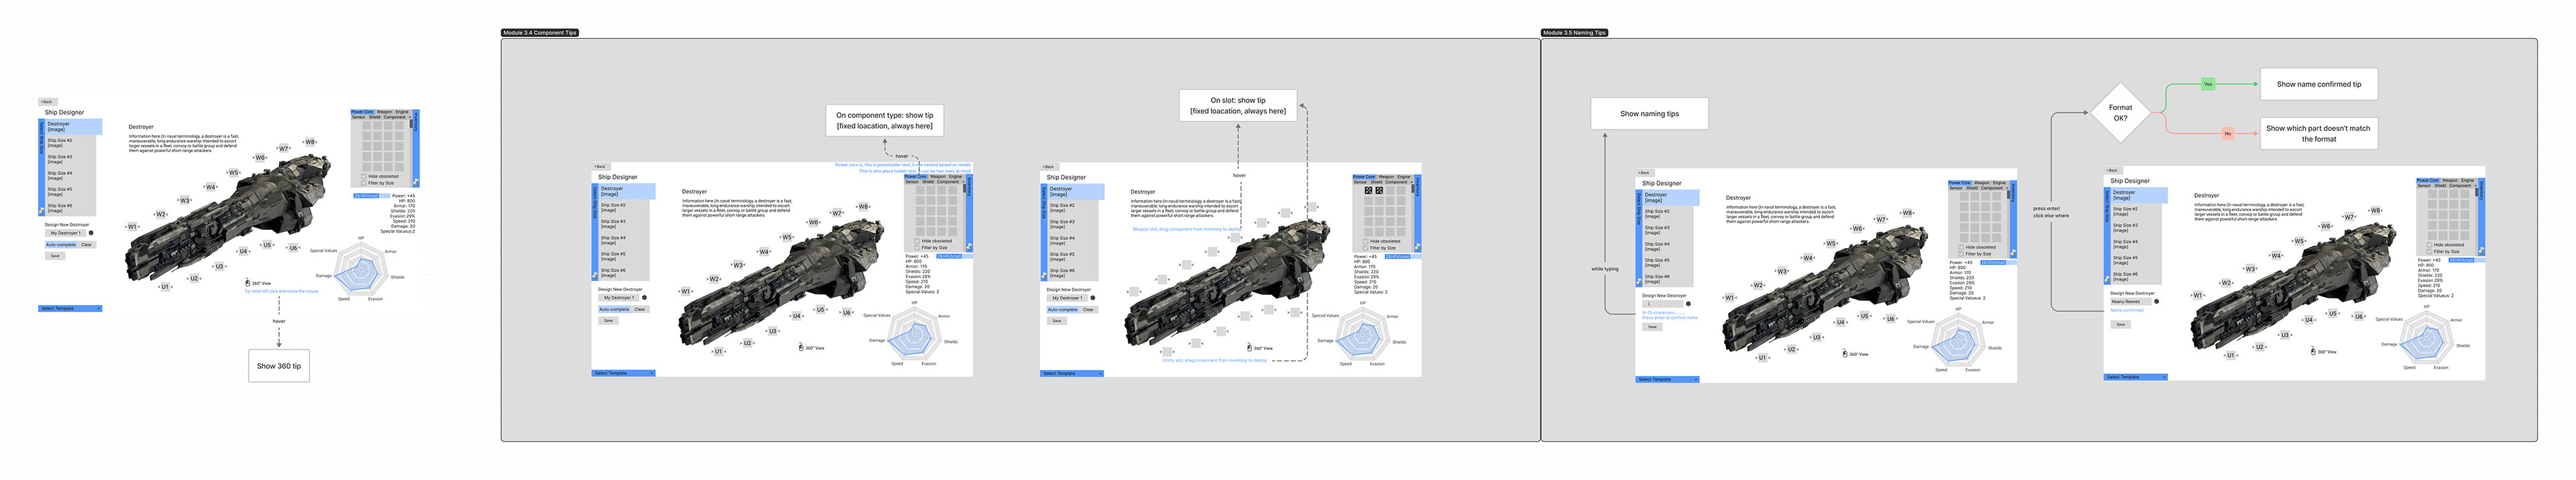
Task: Select utility slot U6 in leftmost mockup
Action: pos(294,248)
